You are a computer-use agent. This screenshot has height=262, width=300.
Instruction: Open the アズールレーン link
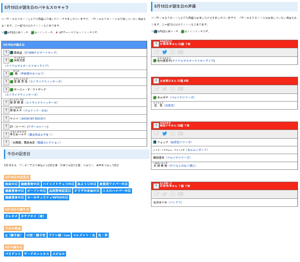click(37, 127)
